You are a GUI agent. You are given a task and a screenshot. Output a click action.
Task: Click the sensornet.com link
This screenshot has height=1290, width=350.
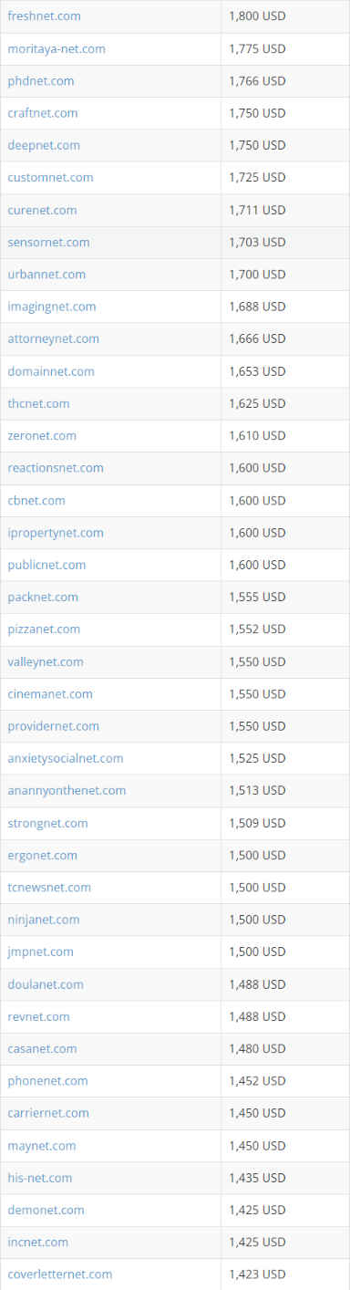48,242
